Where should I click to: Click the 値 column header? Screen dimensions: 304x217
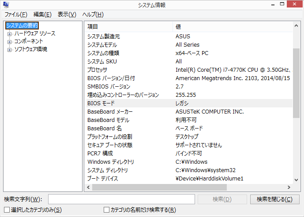(x=232, y=27)
